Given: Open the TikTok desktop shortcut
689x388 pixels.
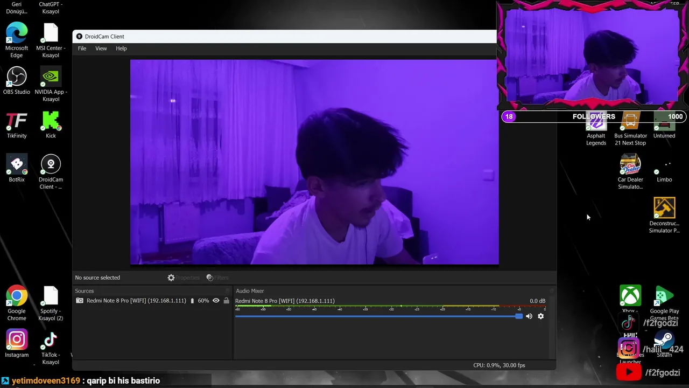Looking at the screenshot, I should pyautogui.click(x=51, y=348).
